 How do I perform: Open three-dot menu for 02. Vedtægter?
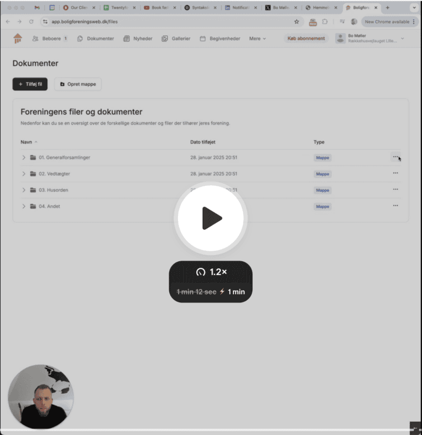(396, 173)
